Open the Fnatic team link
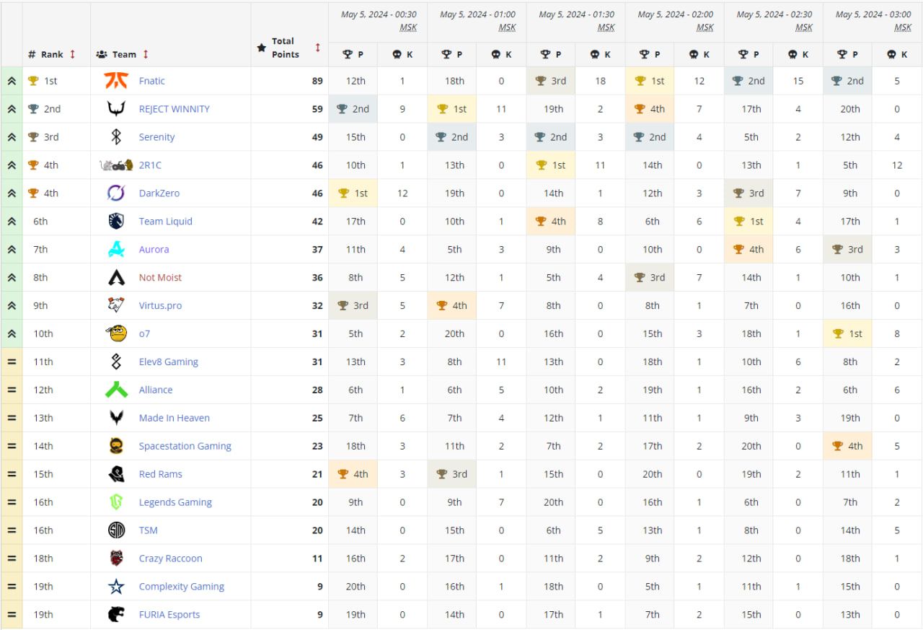 152,81
